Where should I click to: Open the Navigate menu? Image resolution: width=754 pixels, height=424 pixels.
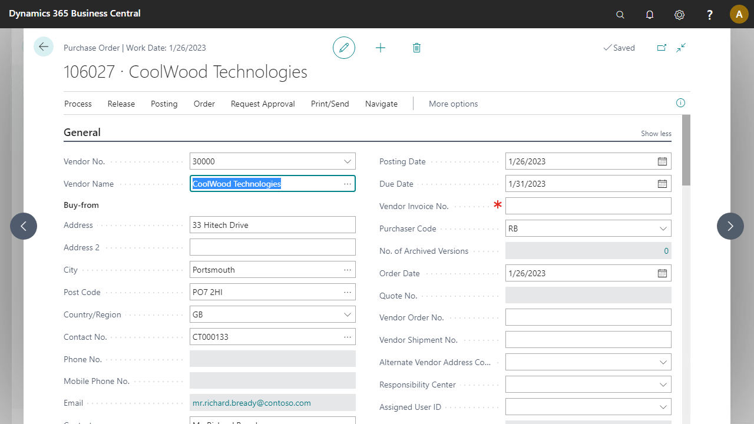tap(381, 104)
